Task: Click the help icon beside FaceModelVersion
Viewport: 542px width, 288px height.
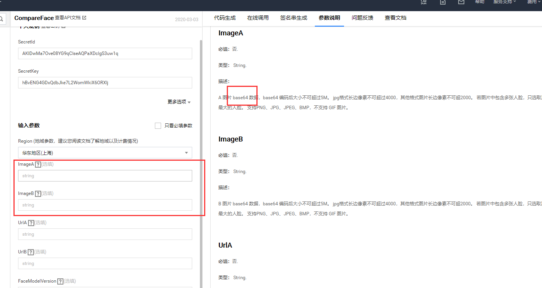Action: [x=60, y=281]
